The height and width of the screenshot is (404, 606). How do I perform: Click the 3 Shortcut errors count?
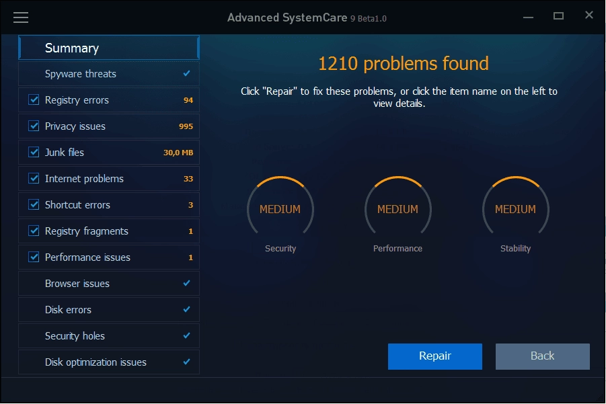tap(190, 205)
